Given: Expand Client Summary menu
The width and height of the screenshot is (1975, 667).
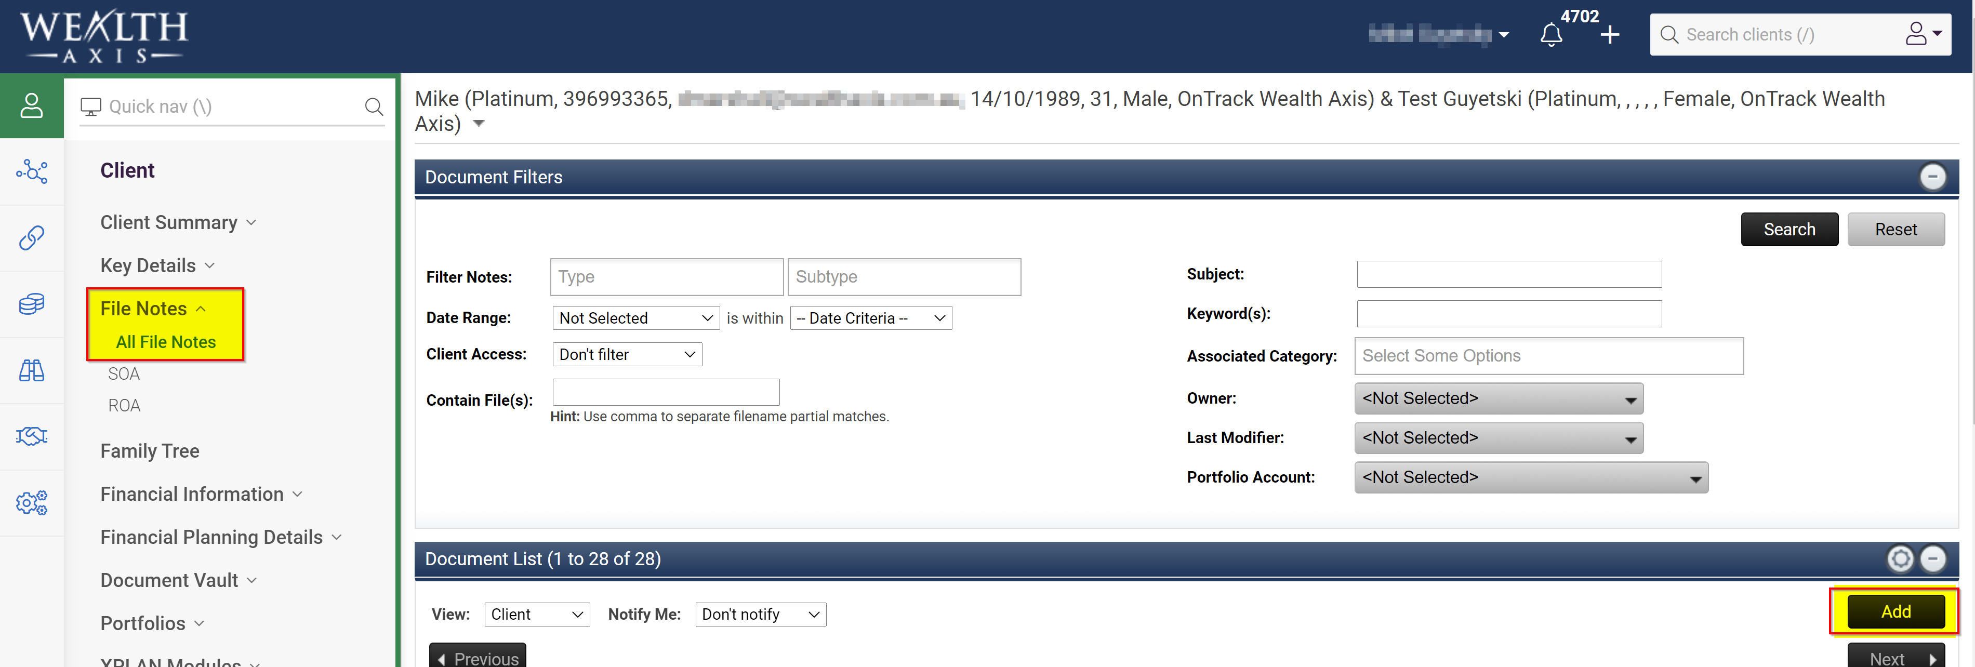Looking at the screenshot, I should click(x=177, y=222).
